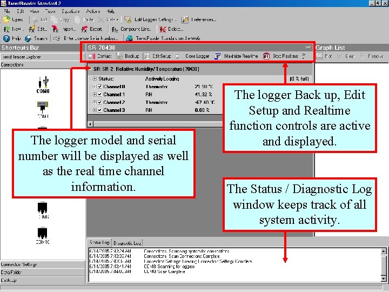The width and height of the screenshot is (389, 292).
Task: Click the Delete X toolbar icon
Action: pyautogui.click(x=100, y=19)
